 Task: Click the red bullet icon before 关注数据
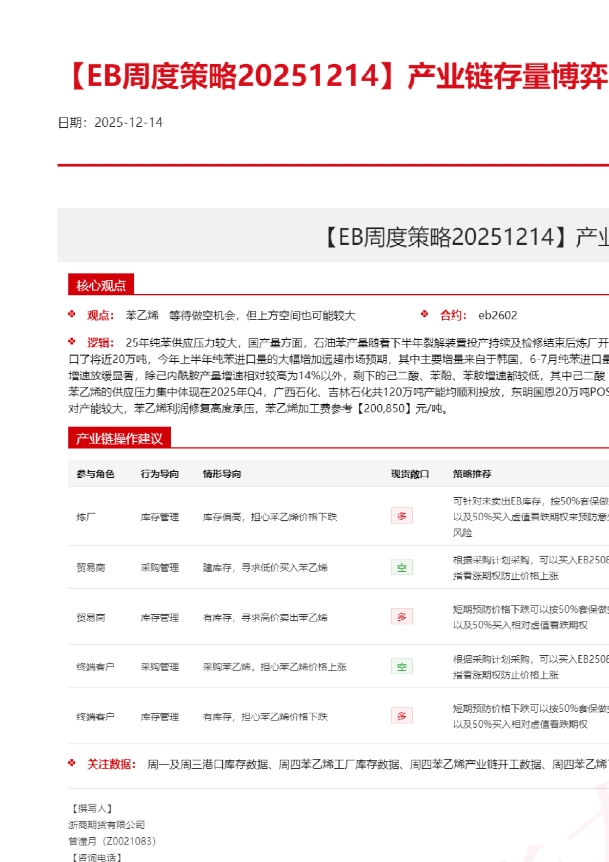coord(72,763)
